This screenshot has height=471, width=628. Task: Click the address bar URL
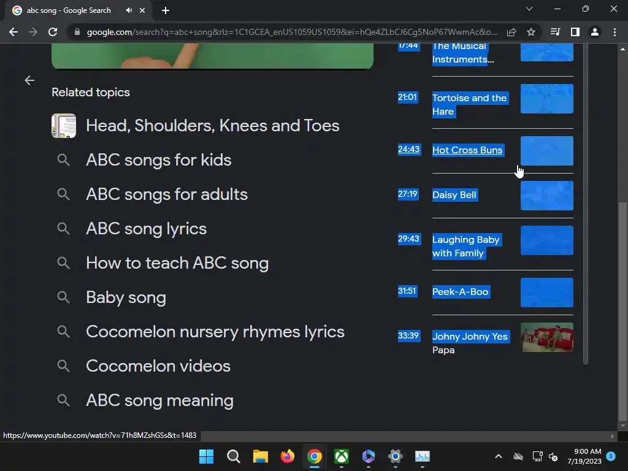pyautogui.click(x=292, y=32)
